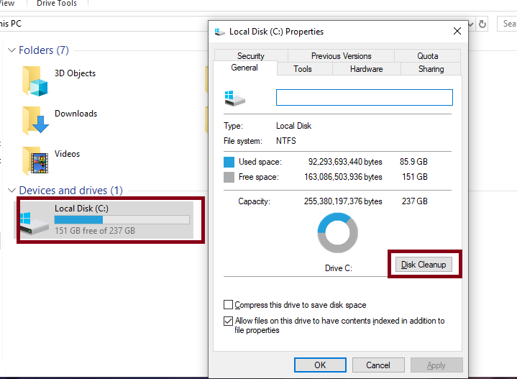This screenshot has width=517, height=379.
Task: Click the Disk Cleanup button
Action: [424, 265]
